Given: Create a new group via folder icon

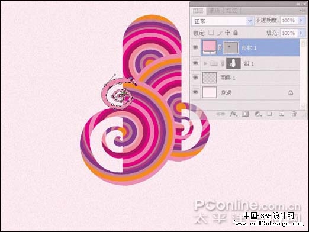Looking at the screenshot, I should pyautogui.click(x=270, y=114).
